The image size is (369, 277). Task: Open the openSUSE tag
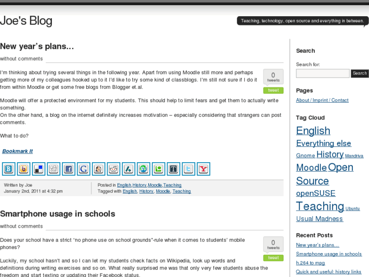click(316, 193)
